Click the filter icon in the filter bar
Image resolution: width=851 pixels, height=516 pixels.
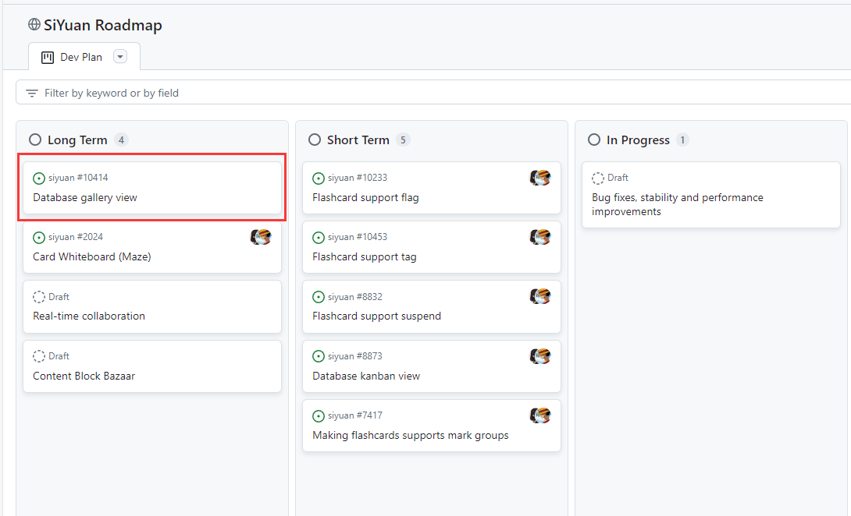pyautogui.click(x=32, y=93)
